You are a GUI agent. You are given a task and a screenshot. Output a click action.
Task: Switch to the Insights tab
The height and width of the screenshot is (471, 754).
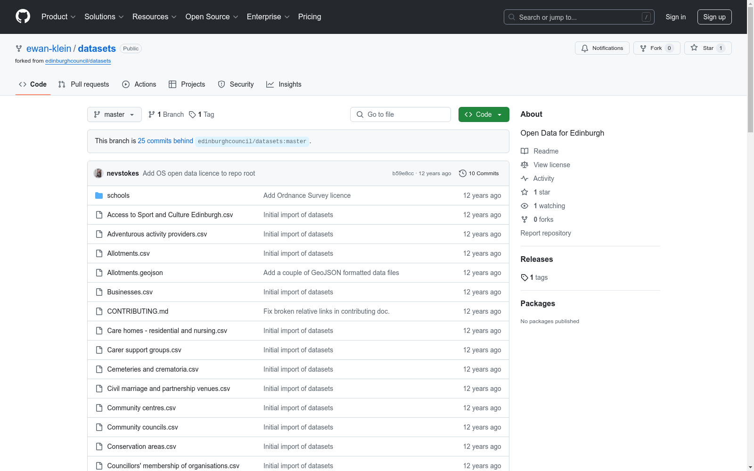tap(284, 84)
